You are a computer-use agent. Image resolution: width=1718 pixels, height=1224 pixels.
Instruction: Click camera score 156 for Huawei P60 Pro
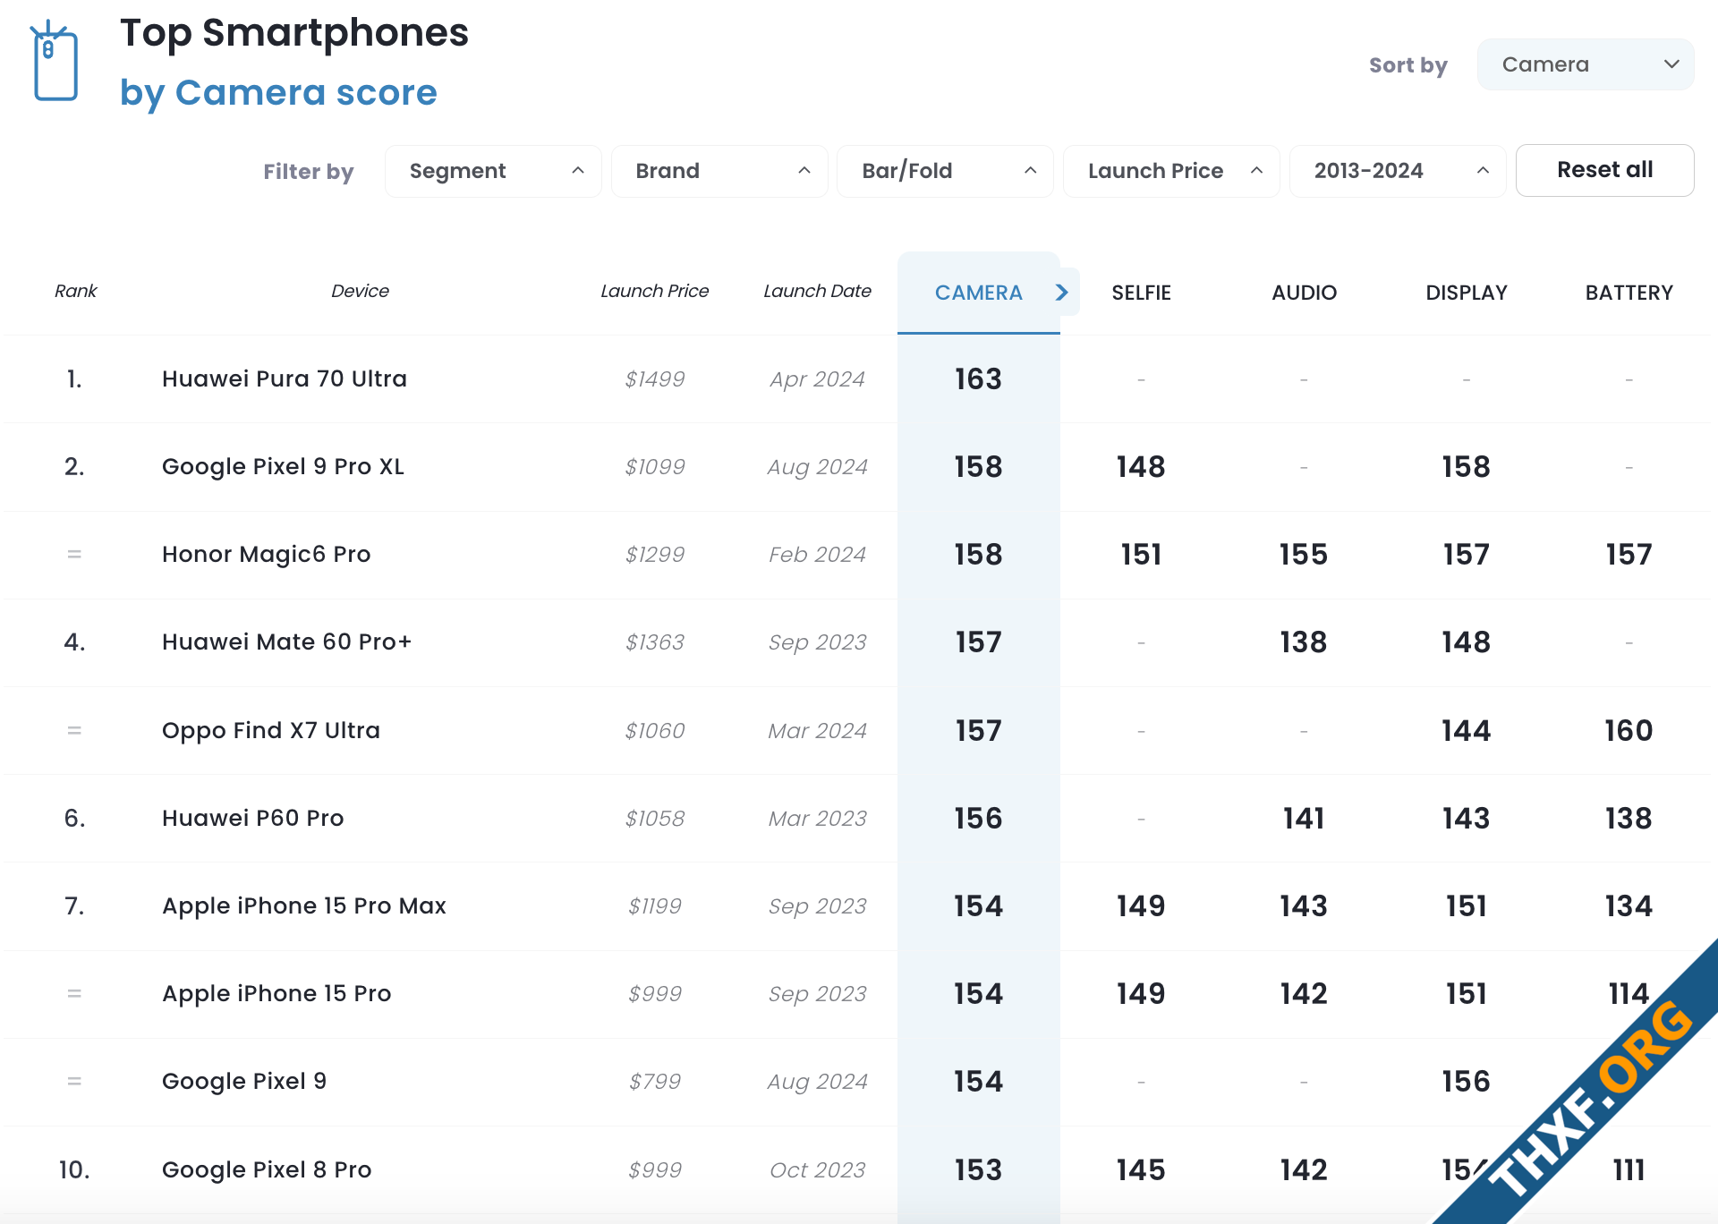click(978, 818)
